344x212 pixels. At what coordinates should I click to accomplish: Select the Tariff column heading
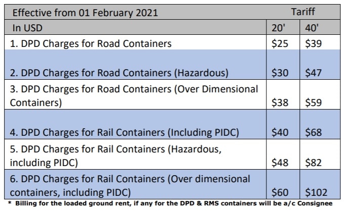303,10
